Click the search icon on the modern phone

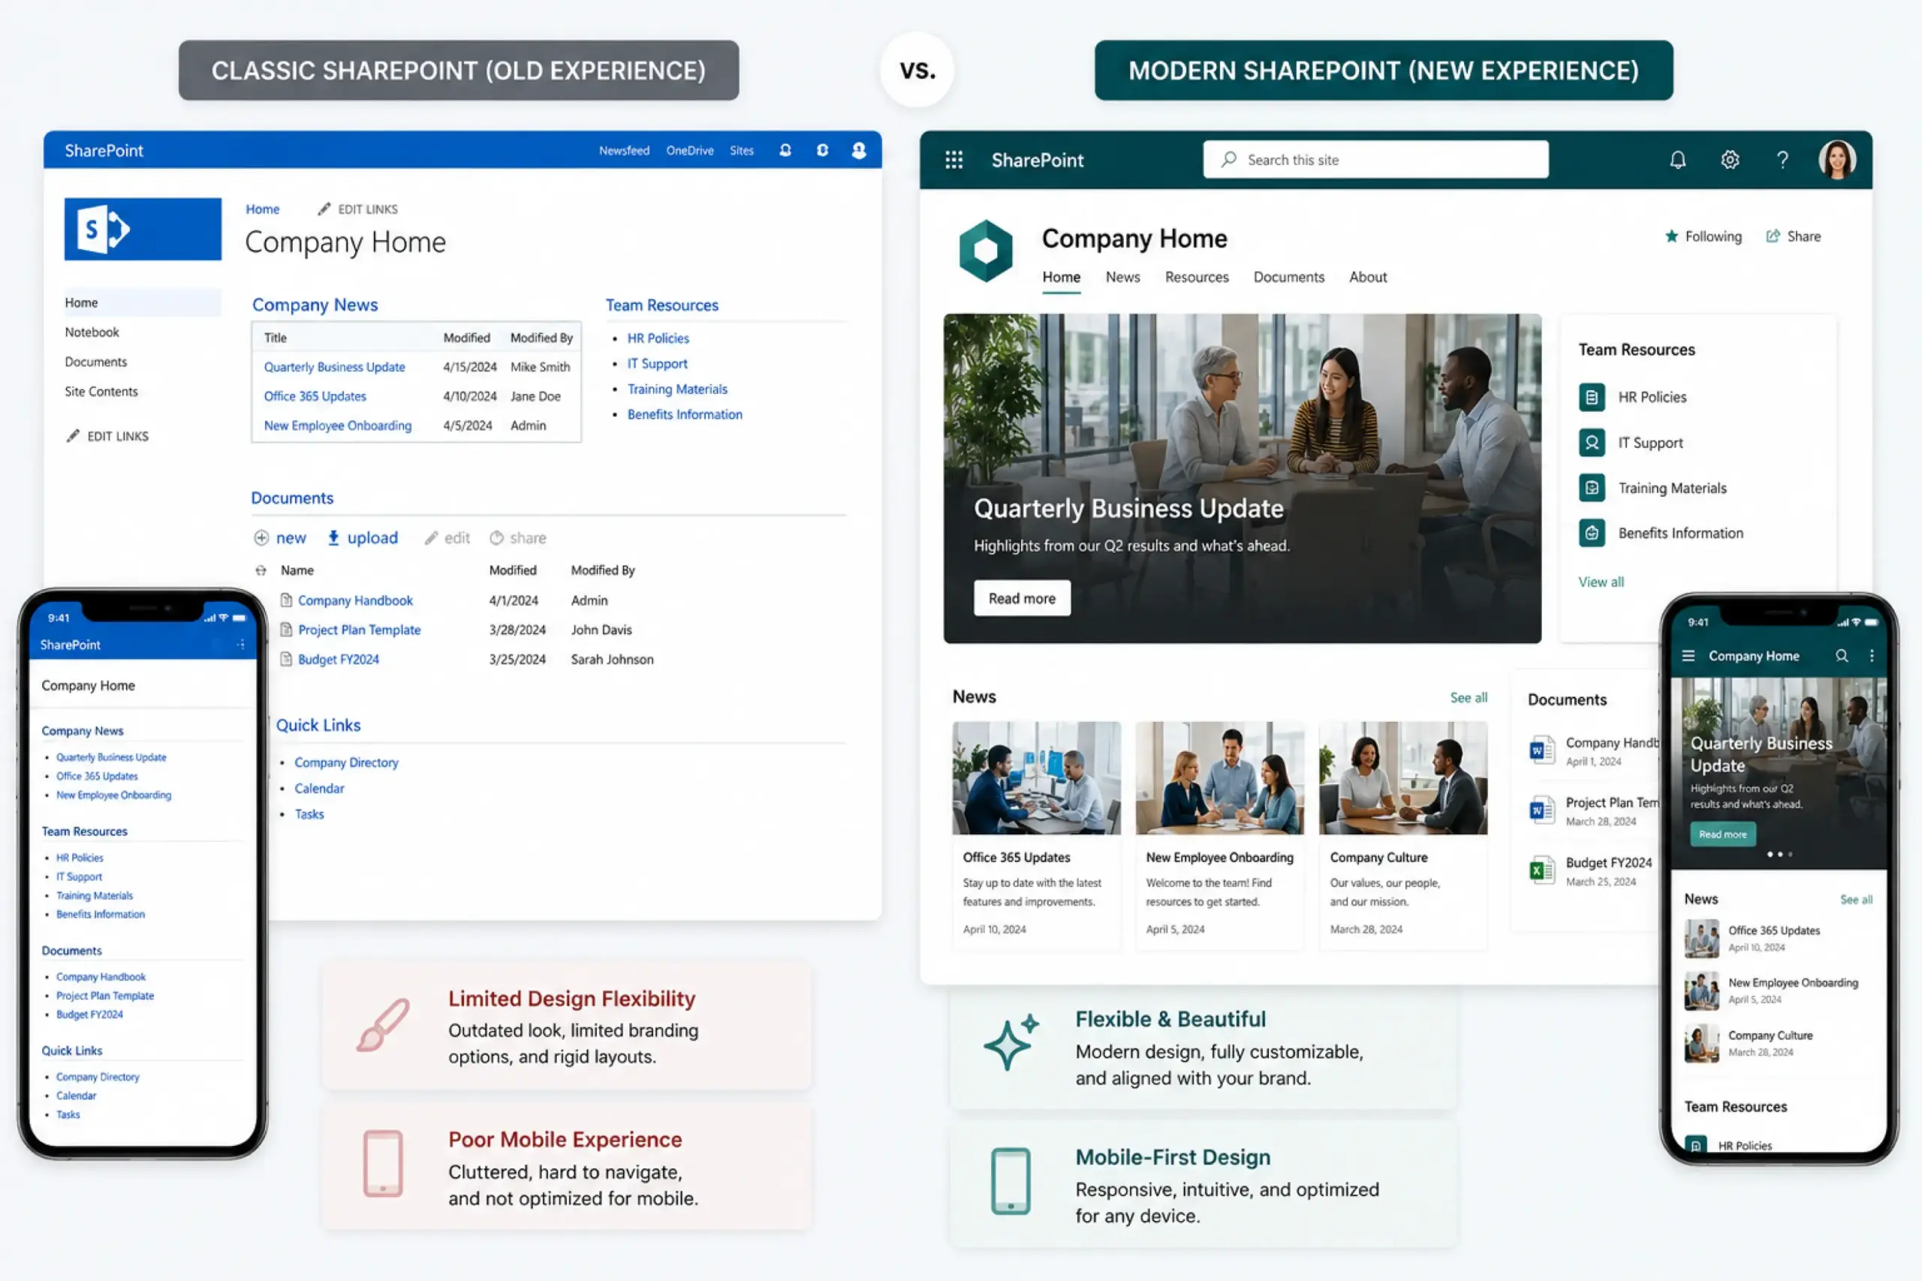[x=1842, y=656]
